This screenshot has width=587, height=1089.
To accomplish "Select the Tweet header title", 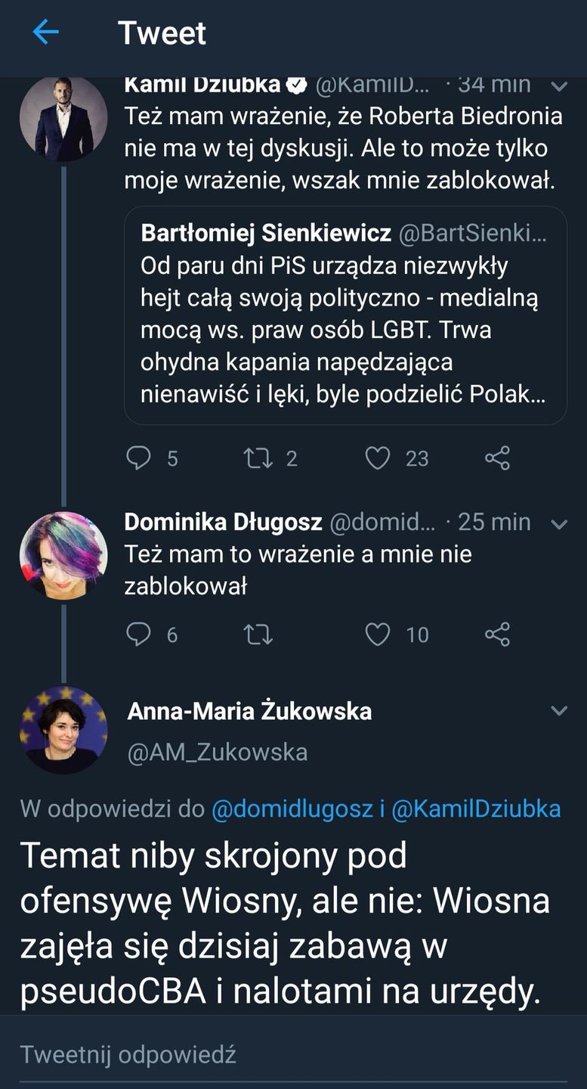I will (x=163, y=33).
